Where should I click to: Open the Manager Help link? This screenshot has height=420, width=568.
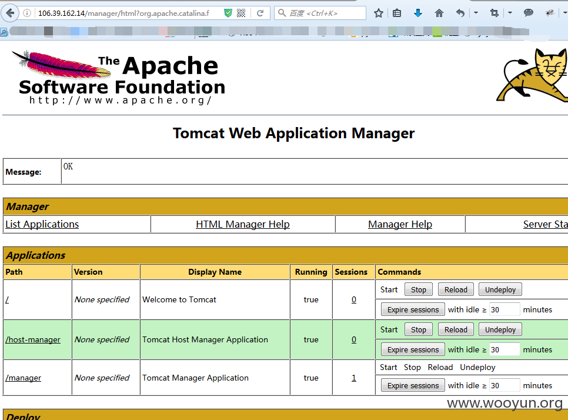400,224
